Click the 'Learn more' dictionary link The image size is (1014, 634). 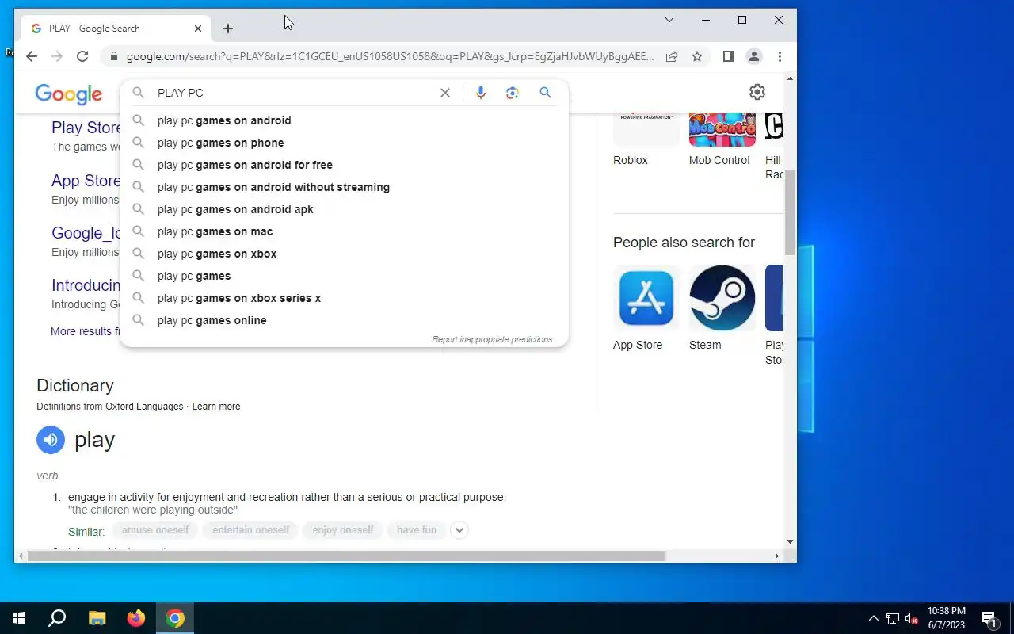coord(215,407)
